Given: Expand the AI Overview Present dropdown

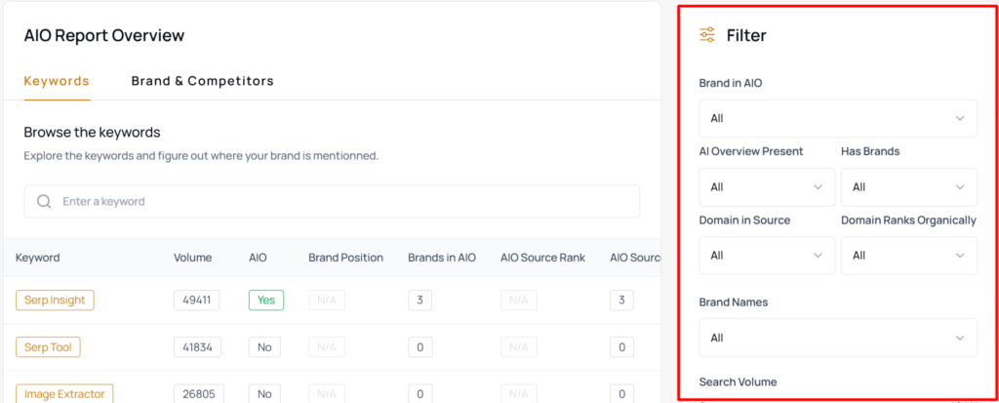Looking at the screenshot, I should point(767,187).
